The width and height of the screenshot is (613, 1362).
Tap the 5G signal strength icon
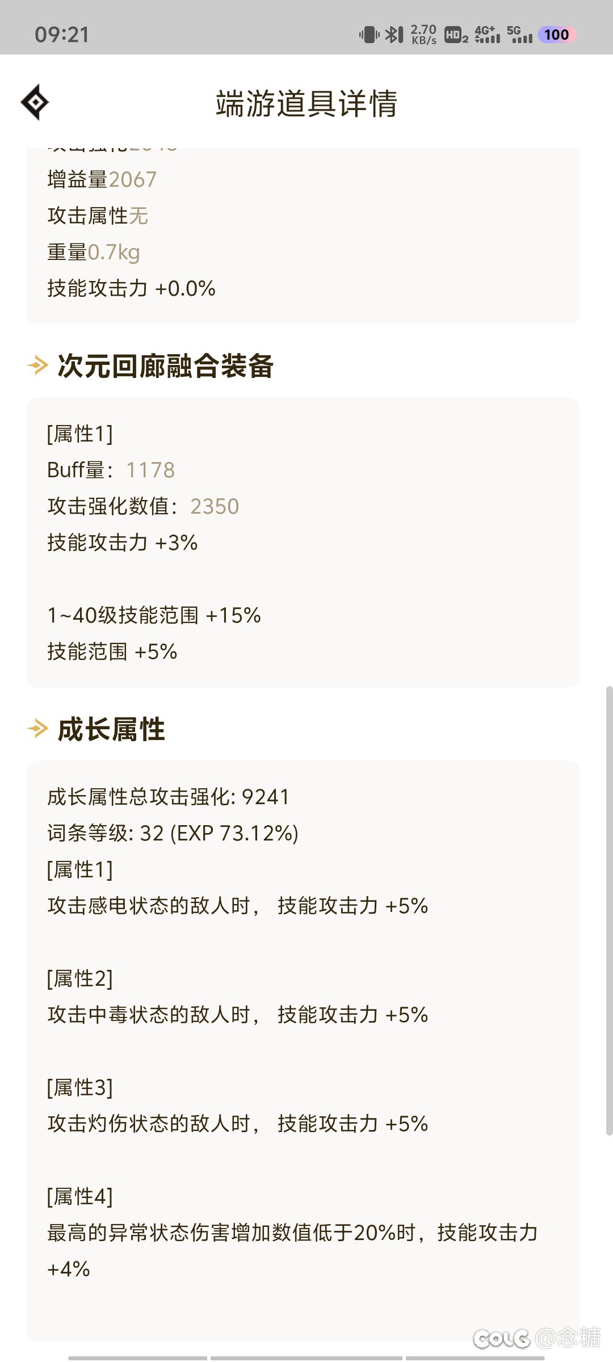519,35
